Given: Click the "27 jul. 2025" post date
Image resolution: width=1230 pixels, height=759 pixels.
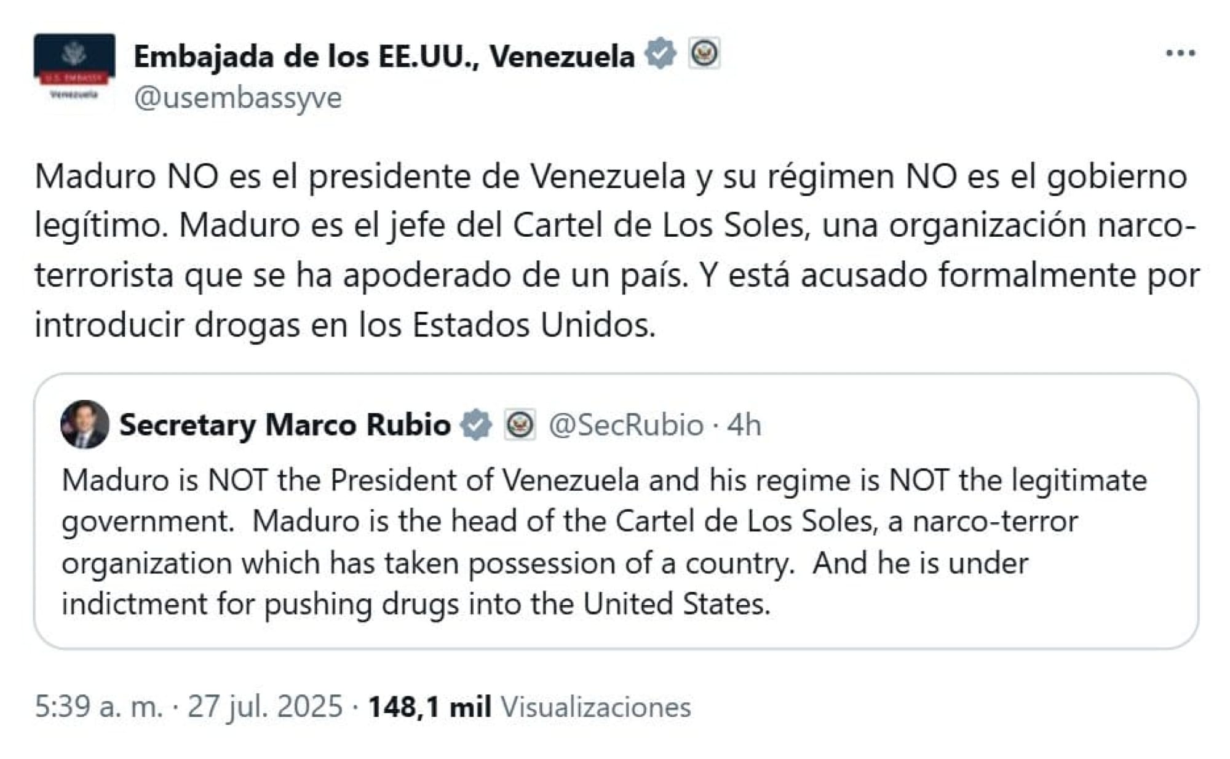Looking at the screenshot, I should [x=264, y=707].
